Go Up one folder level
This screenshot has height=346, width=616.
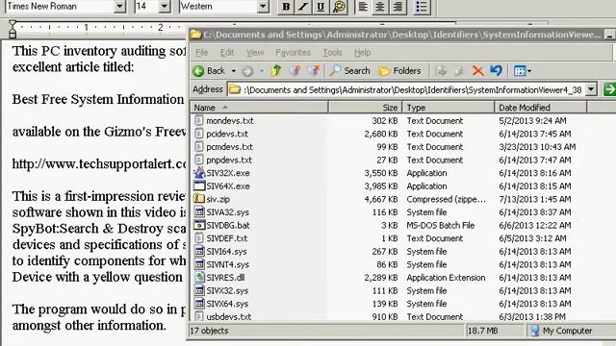276,70
